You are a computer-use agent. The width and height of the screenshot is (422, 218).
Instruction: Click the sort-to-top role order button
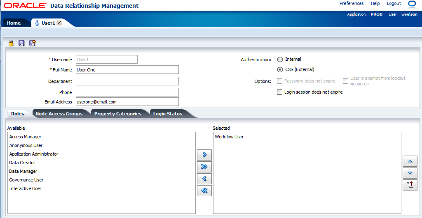pyautogui.click(x=410, y=185)
